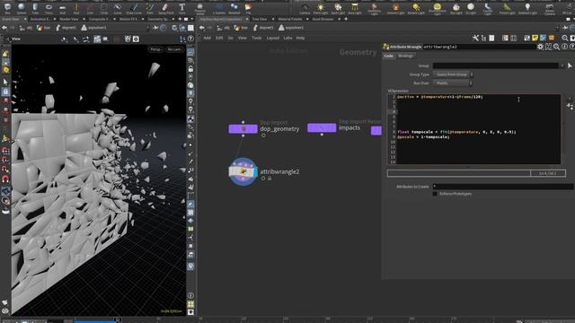Add a Portal Light from the shelf

pyautogui.click(x=507, y=8)
